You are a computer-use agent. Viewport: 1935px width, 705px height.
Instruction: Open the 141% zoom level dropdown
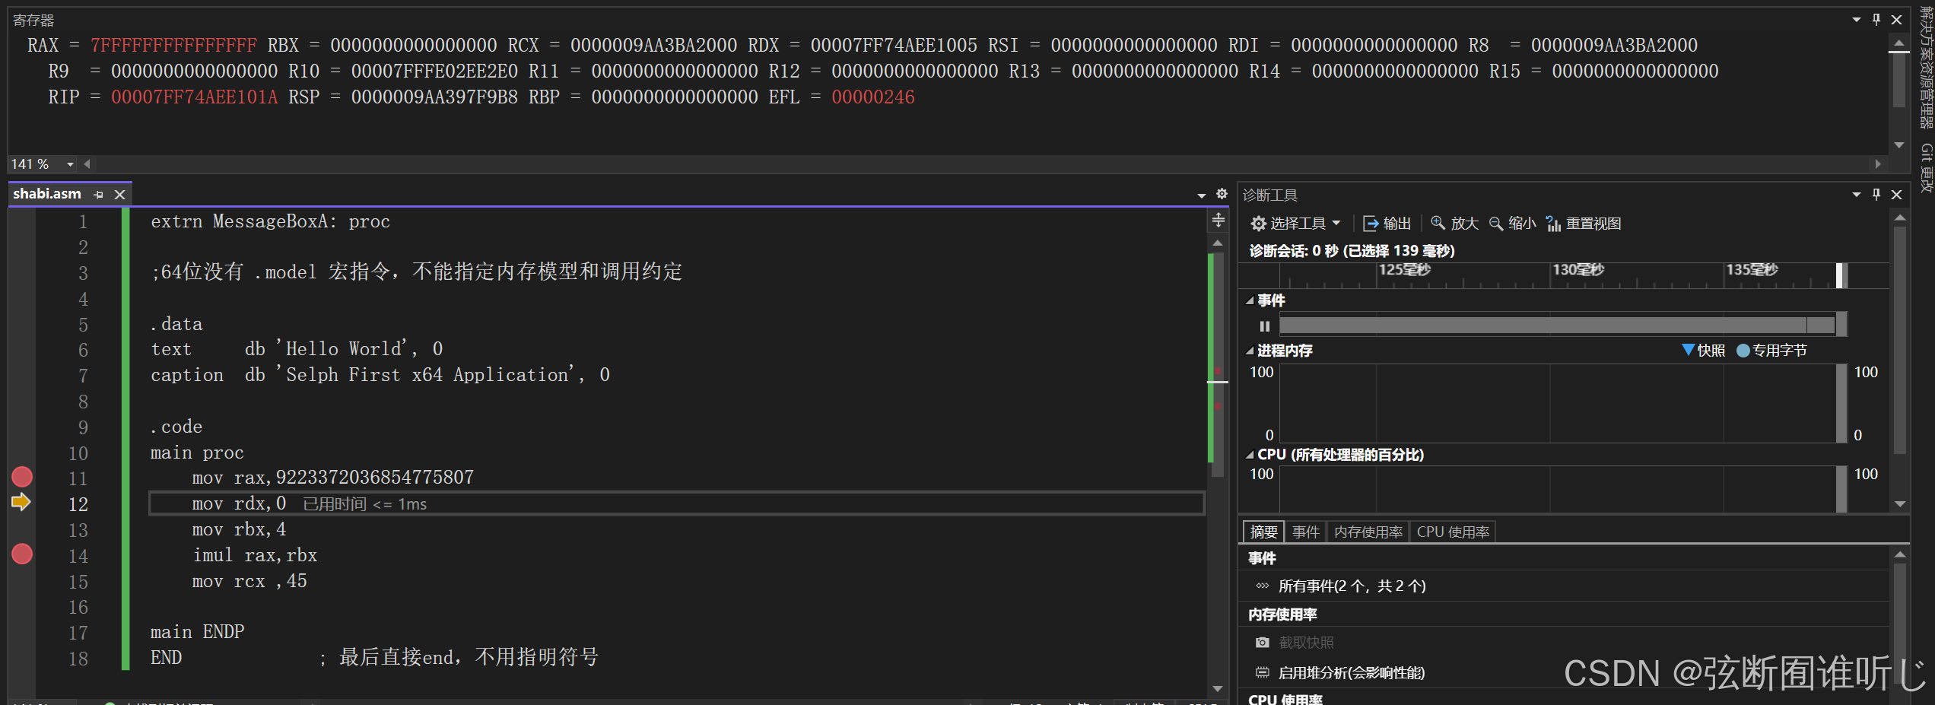click(x=69, y=164)
